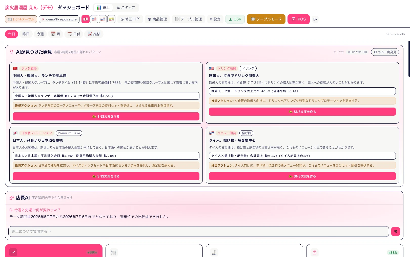Click the 揚げ物 chip
The image size is (410, 257).
click(246, 133)
